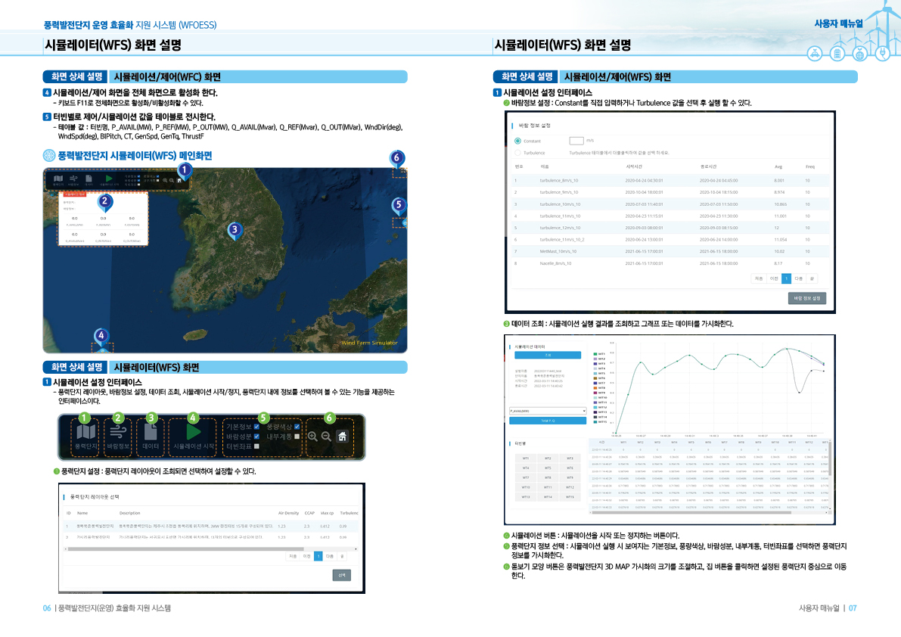Toggle the 풍량색상 checkbox
Viewport: 901px width, 637px height.
click(297, 427)
